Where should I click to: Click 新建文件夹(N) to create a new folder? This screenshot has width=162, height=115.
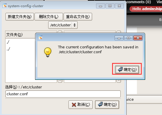click(x=20, y=17)
